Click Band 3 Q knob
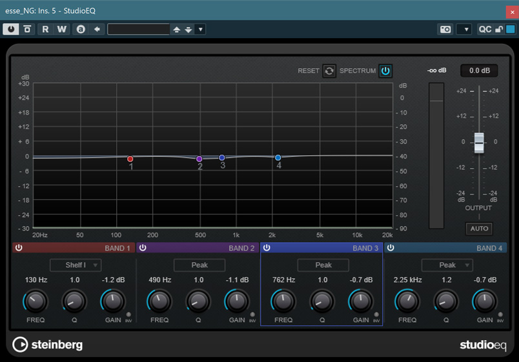519x362 pixels. coord(322,301)
